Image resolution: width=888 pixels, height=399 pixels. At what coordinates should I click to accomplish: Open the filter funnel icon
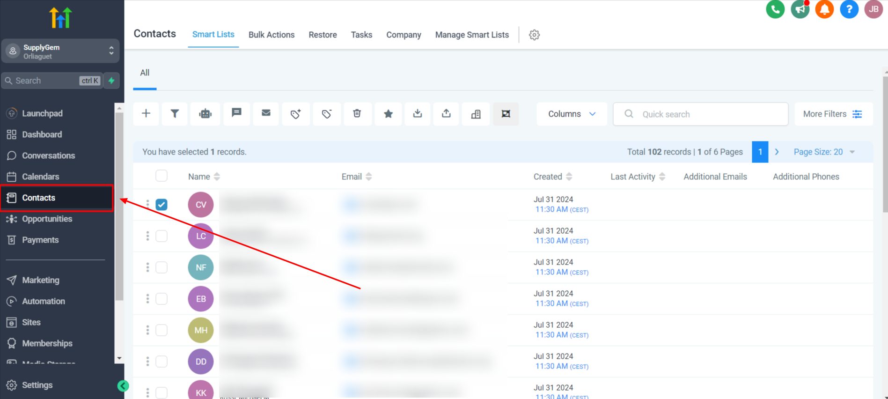pos(175,114)
